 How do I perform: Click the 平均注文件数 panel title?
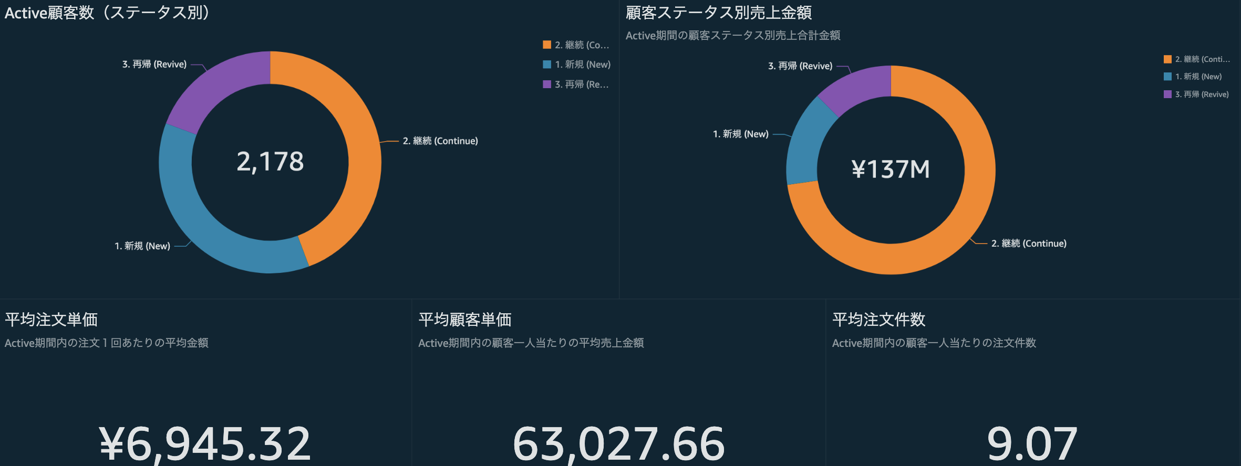878,320
